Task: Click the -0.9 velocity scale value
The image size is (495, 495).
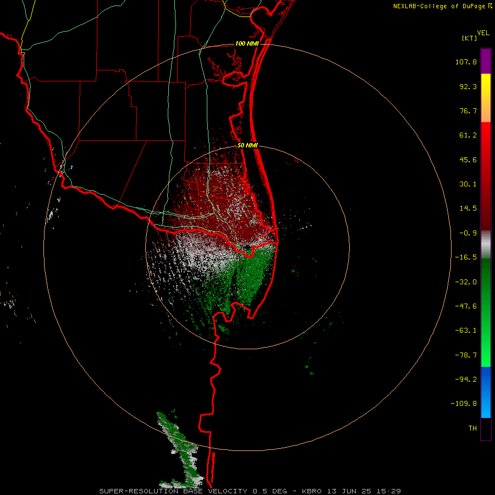Action: point(468,233)
